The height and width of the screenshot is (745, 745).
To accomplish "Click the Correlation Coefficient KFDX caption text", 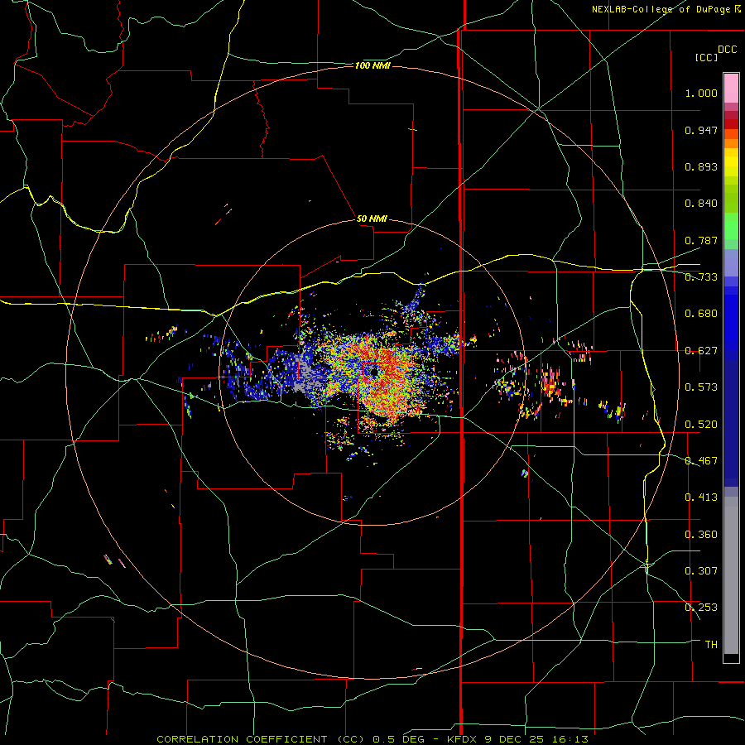I will (372, 739).
